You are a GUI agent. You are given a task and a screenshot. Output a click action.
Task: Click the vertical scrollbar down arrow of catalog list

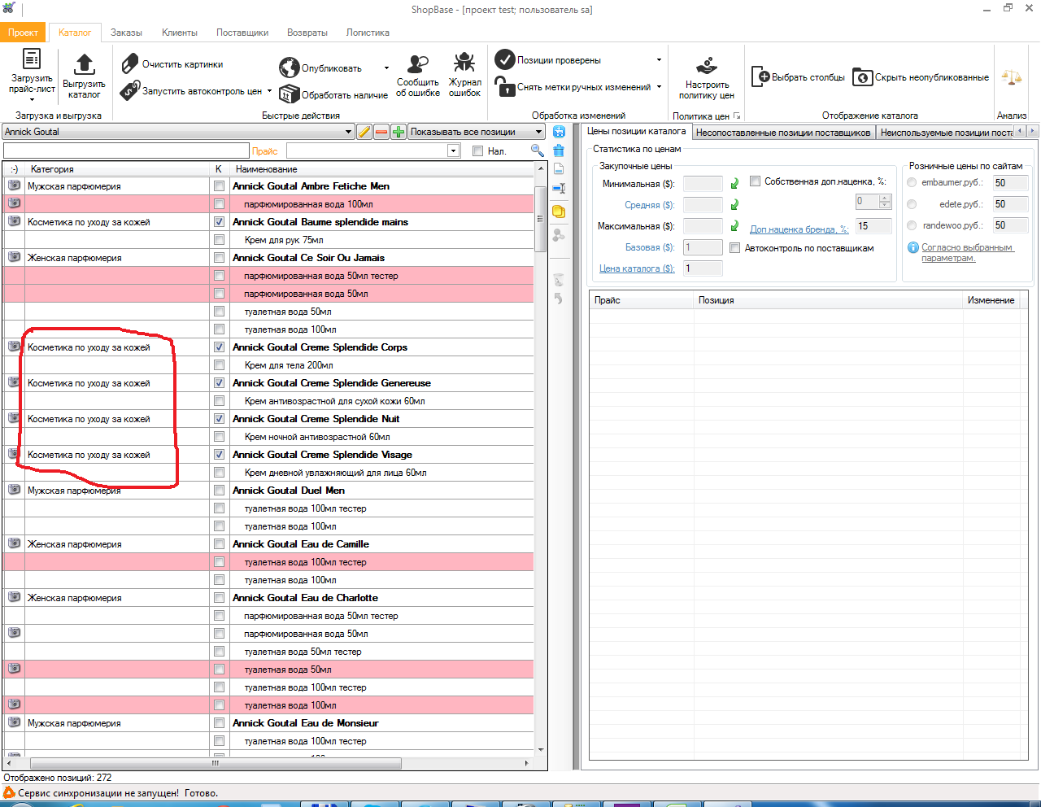pos(541,750)
